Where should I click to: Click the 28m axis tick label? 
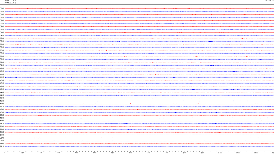[x=256, y=153]
